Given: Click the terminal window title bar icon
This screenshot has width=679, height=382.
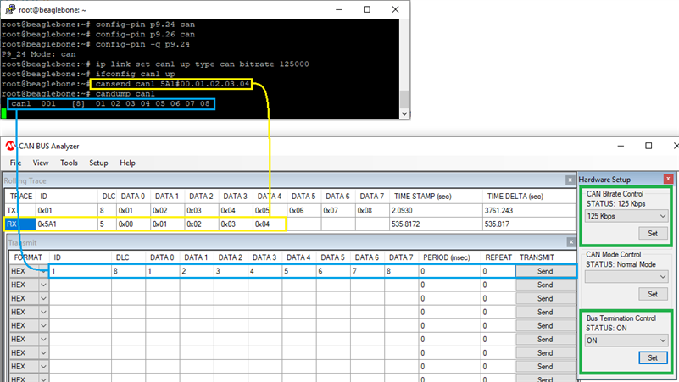Looking at the screenshot, I should click(9, 8).
